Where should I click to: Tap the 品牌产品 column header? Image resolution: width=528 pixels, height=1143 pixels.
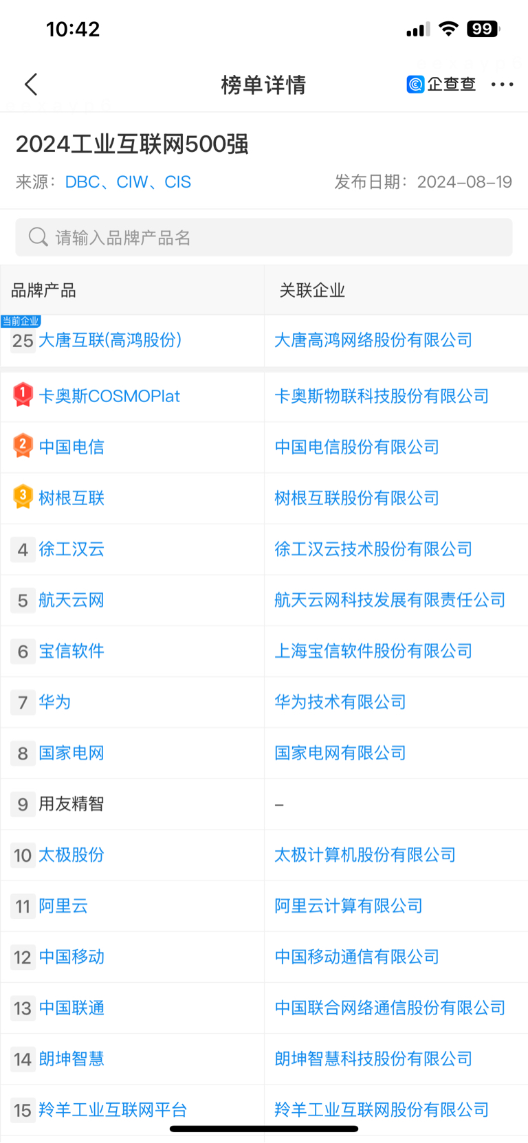43,290
